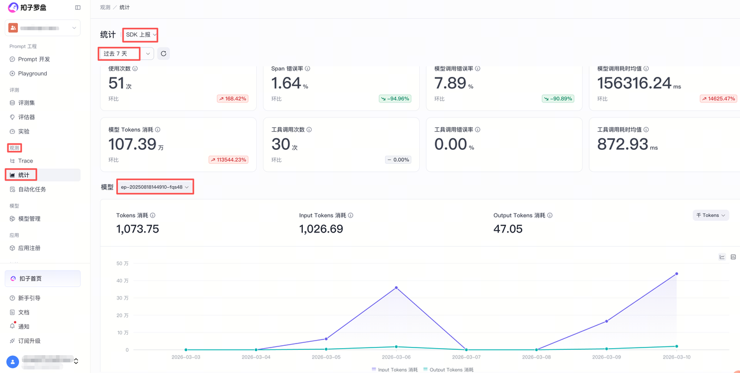Open the ep-20250818144910-fqs48 model dropdown
The height and width of the screenshot is (373, 740).
coord(155,187)
